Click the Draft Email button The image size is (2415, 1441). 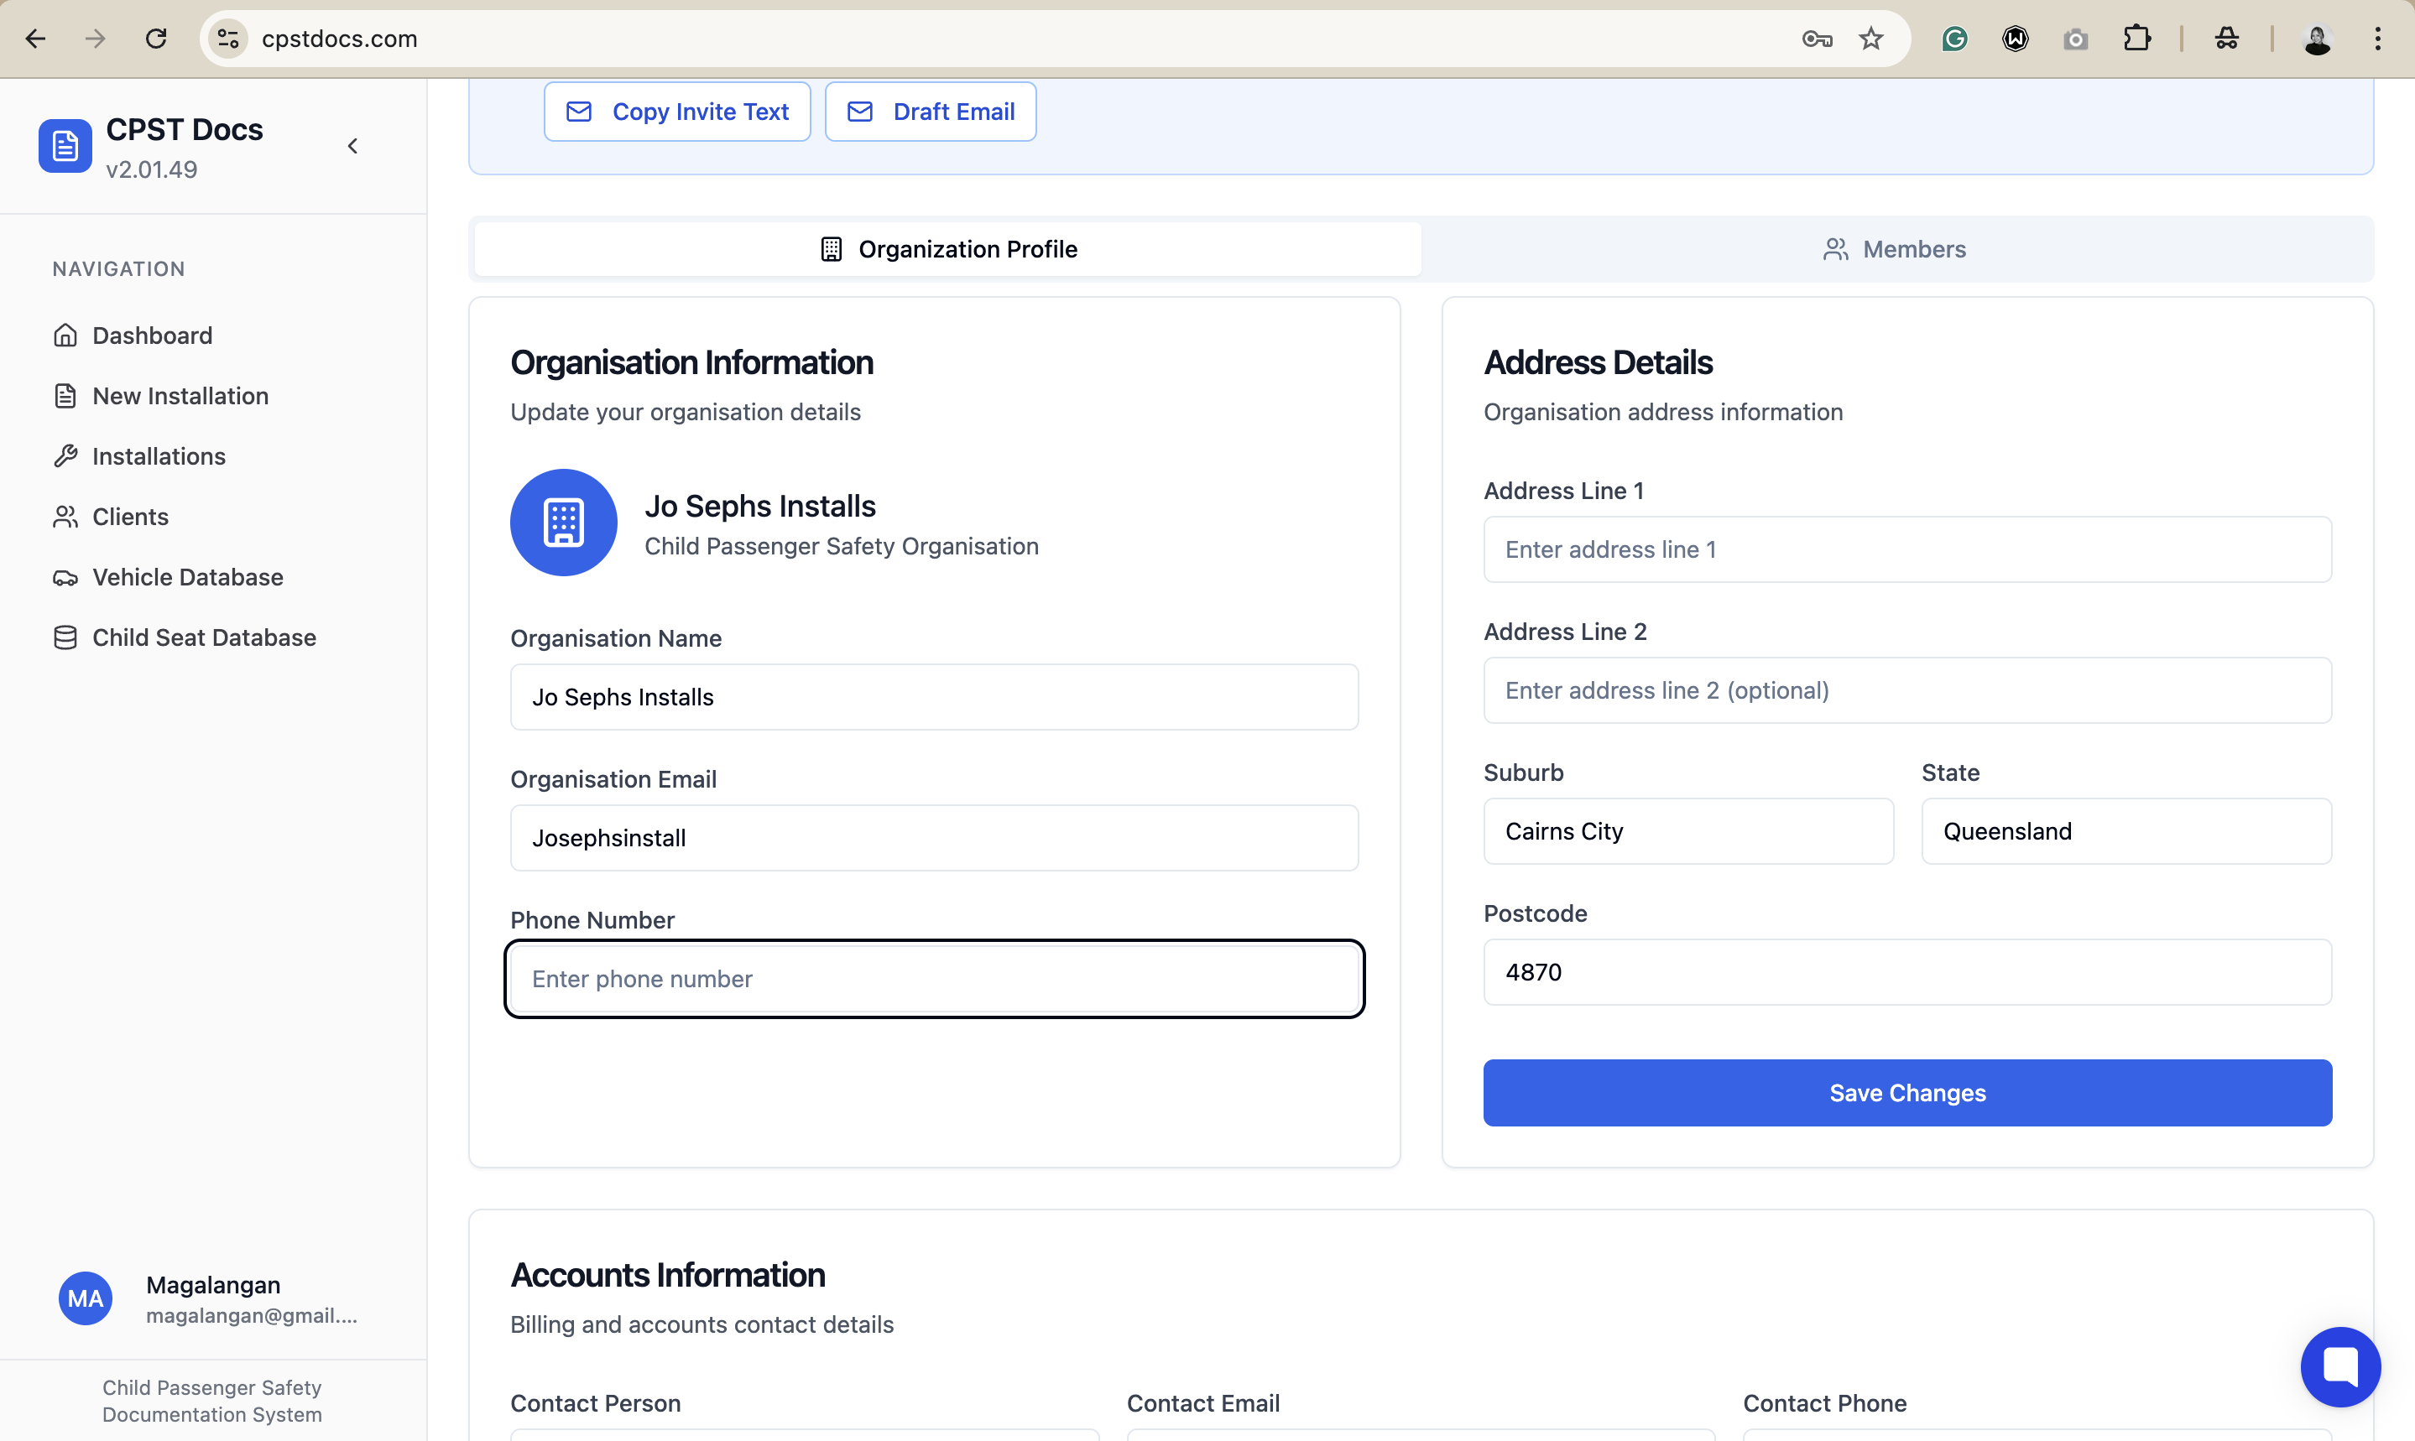click(x=931, y=112)
